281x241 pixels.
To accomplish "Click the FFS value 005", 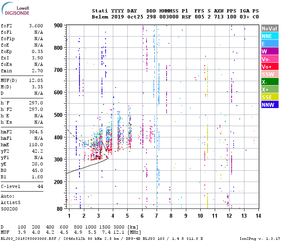I will coord(199,17).
